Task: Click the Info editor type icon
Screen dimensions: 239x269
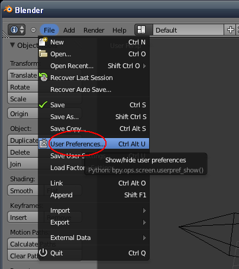Action: pos(17,30)
